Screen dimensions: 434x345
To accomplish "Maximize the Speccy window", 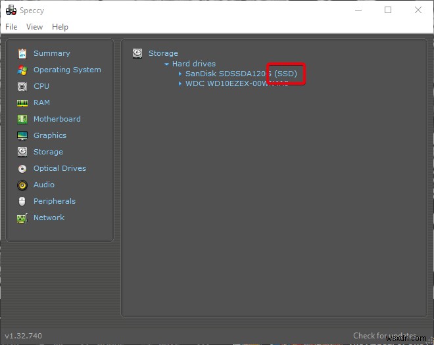I will (x=388, y=11).
